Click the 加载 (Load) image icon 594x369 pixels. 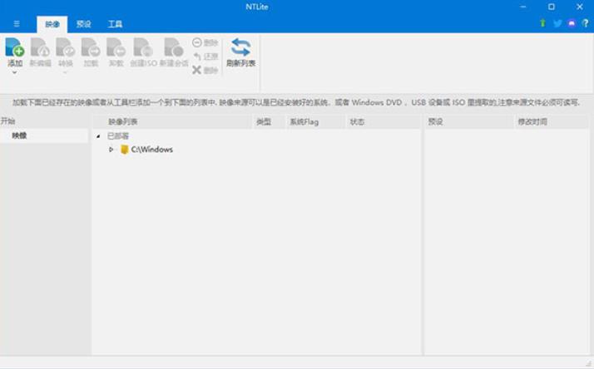pyautogui.click(x=91, y=48)
